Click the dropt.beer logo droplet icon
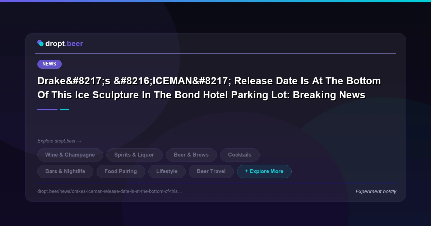 pyautogui.click(x=40, y=43)
